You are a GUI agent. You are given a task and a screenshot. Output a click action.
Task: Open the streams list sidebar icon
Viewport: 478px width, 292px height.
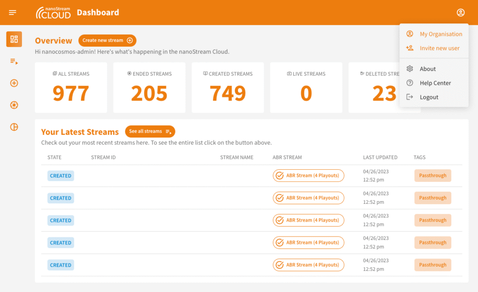coord(14,61)
